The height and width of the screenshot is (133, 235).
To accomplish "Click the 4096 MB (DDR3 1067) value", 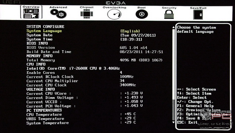I will pos(141,60).
